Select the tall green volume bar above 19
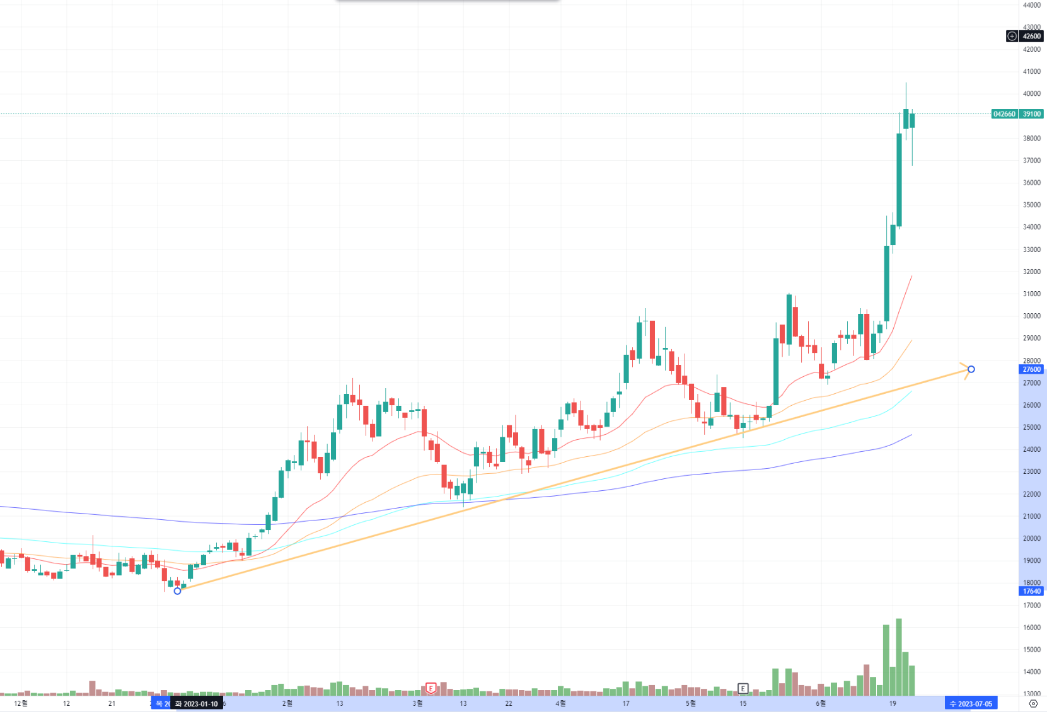This screenshot has width=1047, height=714. coord(899,657)
